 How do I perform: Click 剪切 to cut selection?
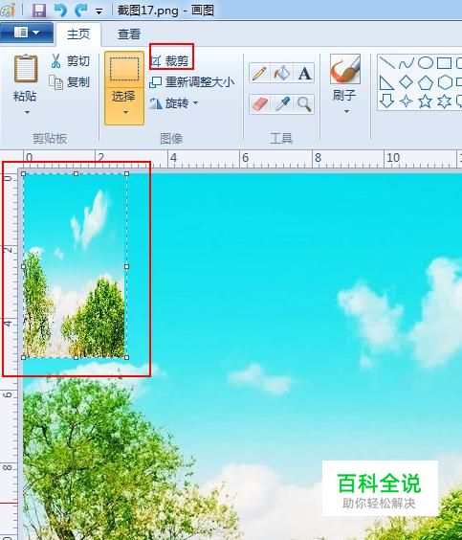coord(70,61)
